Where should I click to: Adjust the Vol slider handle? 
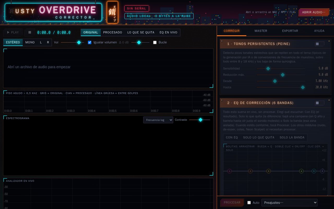click(x=79, y=42)
